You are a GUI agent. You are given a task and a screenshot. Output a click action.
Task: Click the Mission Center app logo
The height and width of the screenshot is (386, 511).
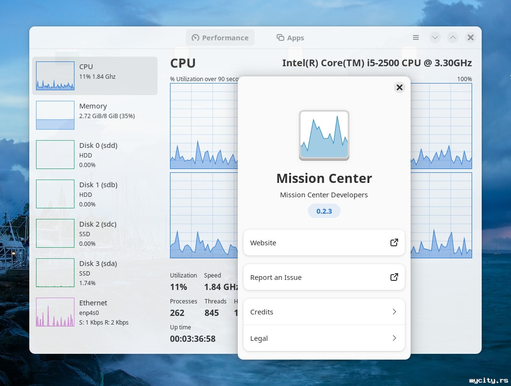[x=324, y=135]
